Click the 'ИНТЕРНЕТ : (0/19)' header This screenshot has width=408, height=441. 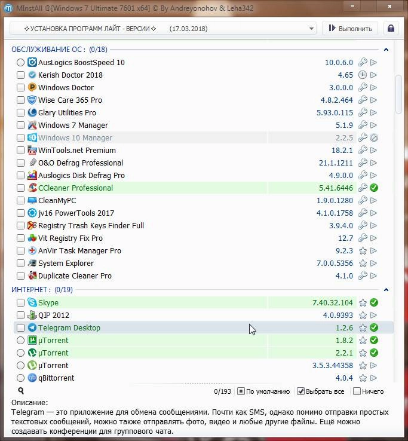click(x=42, y=290)
